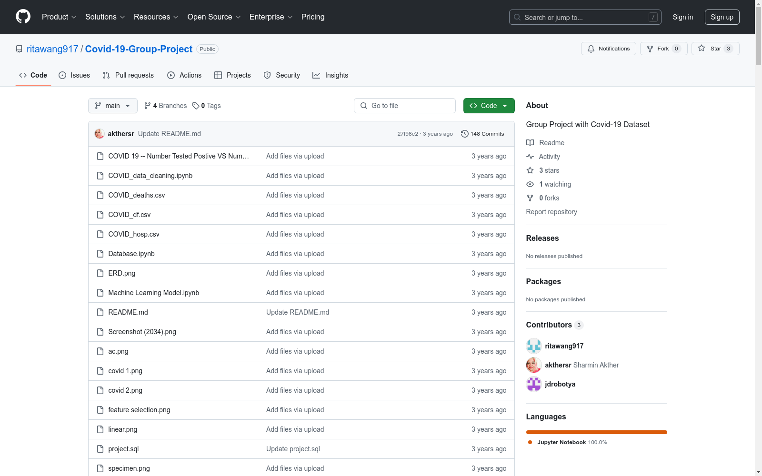Fork this repository

click(x=663, y=49)
